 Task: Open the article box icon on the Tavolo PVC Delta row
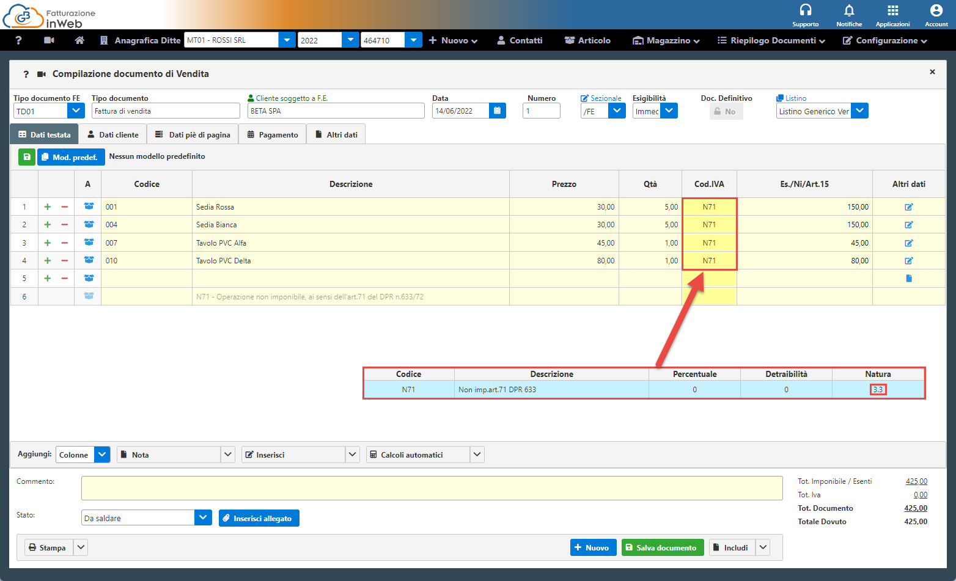(x=89, y=260)
